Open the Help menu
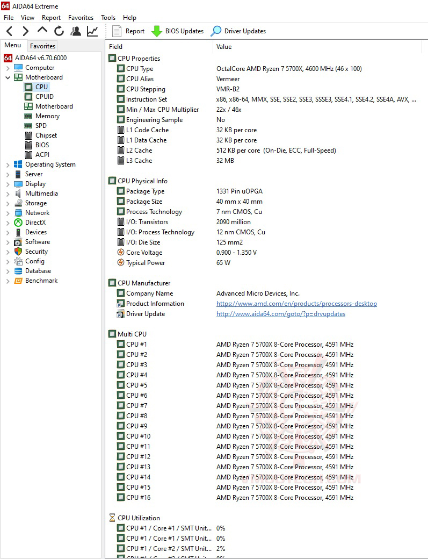The width and height of the screenshot is (428, 559). pyautogui.click(x=129, y=17)
